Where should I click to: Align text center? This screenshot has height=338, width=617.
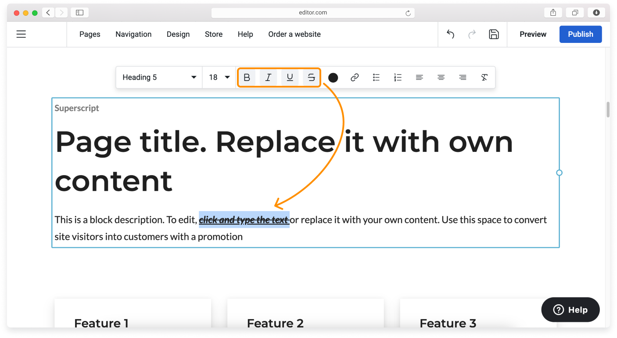441,77
